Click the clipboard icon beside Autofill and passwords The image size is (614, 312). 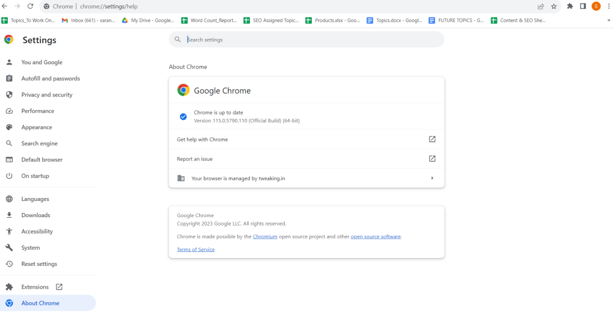click(x=9, y=79)
